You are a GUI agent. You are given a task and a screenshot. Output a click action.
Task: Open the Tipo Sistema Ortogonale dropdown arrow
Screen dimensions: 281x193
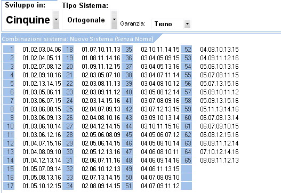pyautogui.click(x=114, y=20)
